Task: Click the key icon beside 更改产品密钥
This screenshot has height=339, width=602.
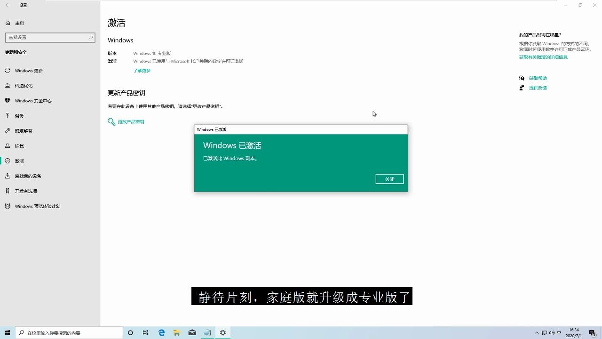Action: [111, 122]
